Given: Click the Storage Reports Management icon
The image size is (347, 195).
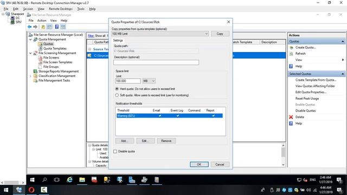Looking at the screenshot, I should click(35, 71).
